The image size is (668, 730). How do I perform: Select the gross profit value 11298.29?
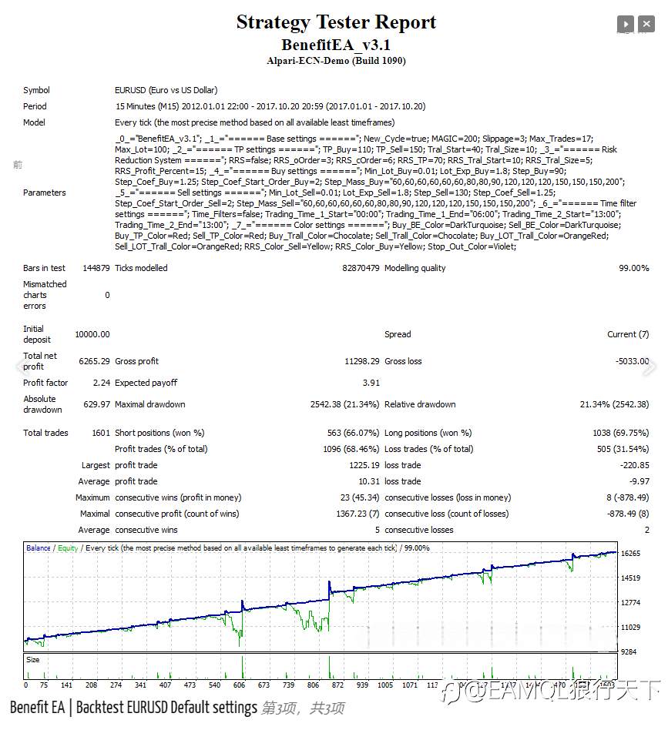pyautogui.click(x=362, y=361)
